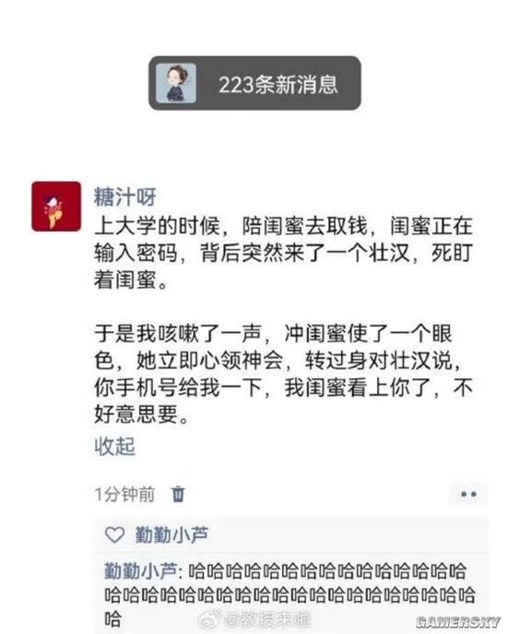The image size is (507, 634).
Task: Open the 223条新消息 notification banner
Action: coord(254,83)
